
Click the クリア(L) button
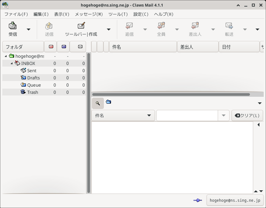point(247,115)
